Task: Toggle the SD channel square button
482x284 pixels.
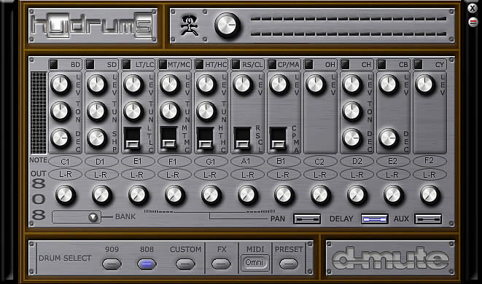Action: (x=90, y=65)
